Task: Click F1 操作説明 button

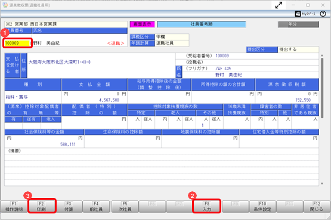Action: pos(14,206)
